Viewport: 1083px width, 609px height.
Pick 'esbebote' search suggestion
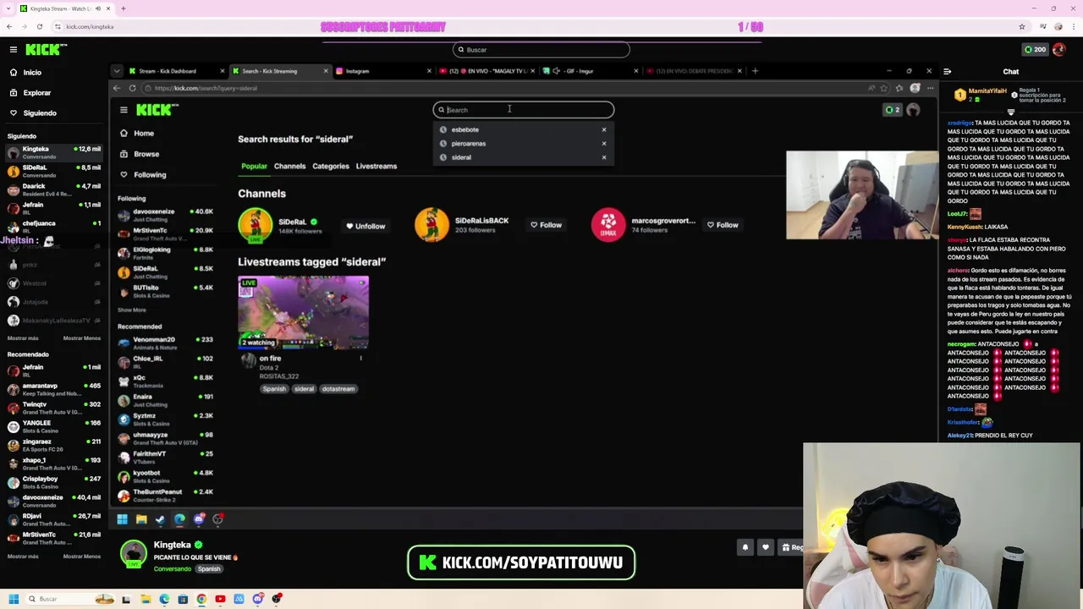tap(465, 130)
